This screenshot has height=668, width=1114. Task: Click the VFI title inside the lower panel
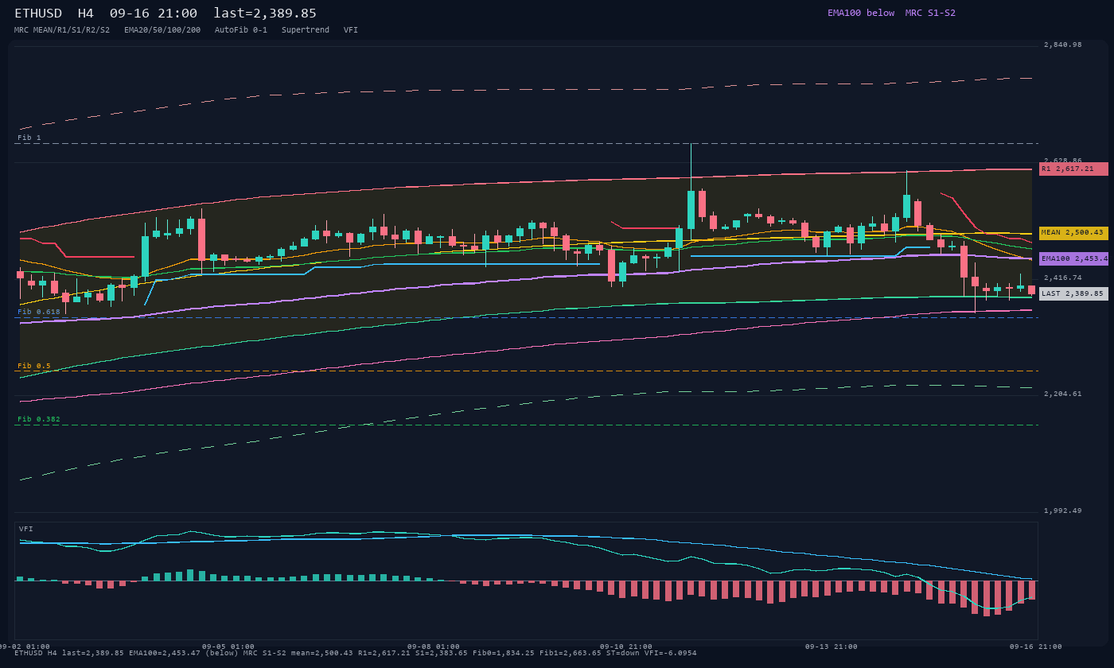click(x=26, y=529)
